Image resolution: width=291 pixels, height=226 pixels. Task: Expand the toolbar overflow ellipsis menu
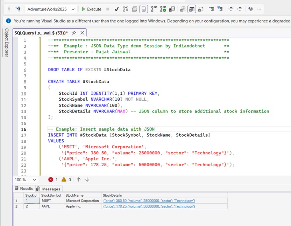pyautogui.click(x=259, y=9)
